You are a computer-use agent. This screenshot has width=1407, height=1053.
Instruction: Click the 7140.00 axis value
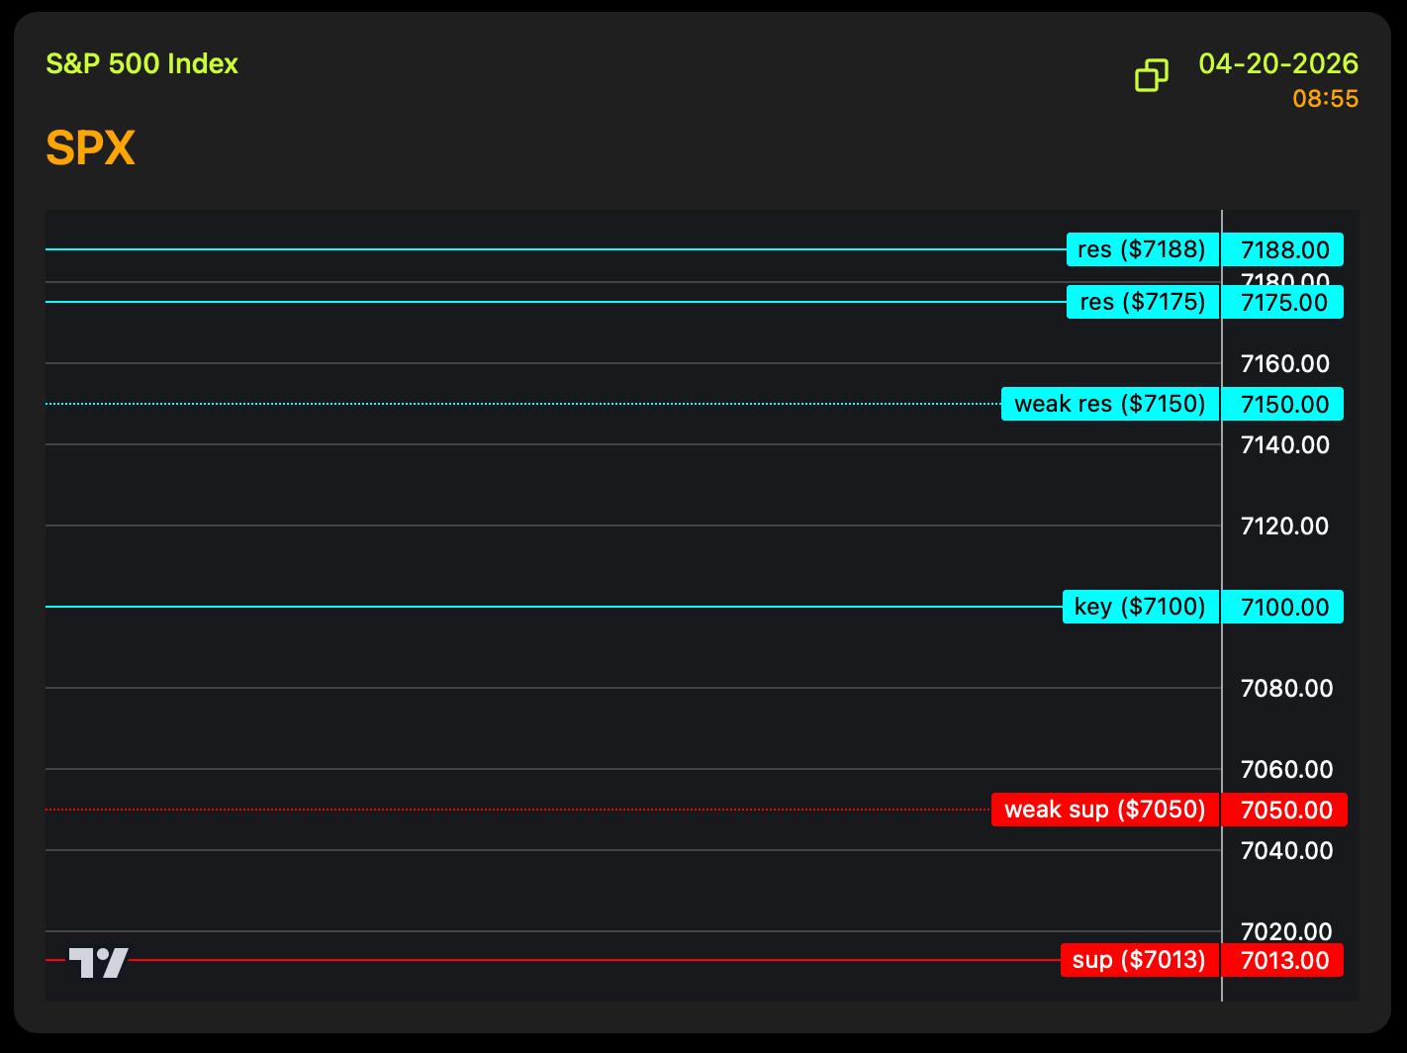(1285, 445)
